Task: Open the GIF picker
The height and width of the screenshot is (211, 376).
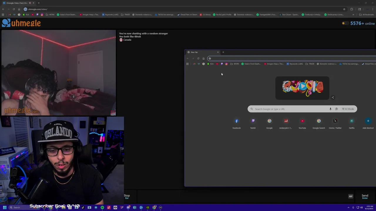Action: point(350,196)
